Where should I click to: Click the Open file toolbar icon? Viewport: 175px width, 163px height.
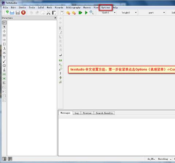click(12, 13)
